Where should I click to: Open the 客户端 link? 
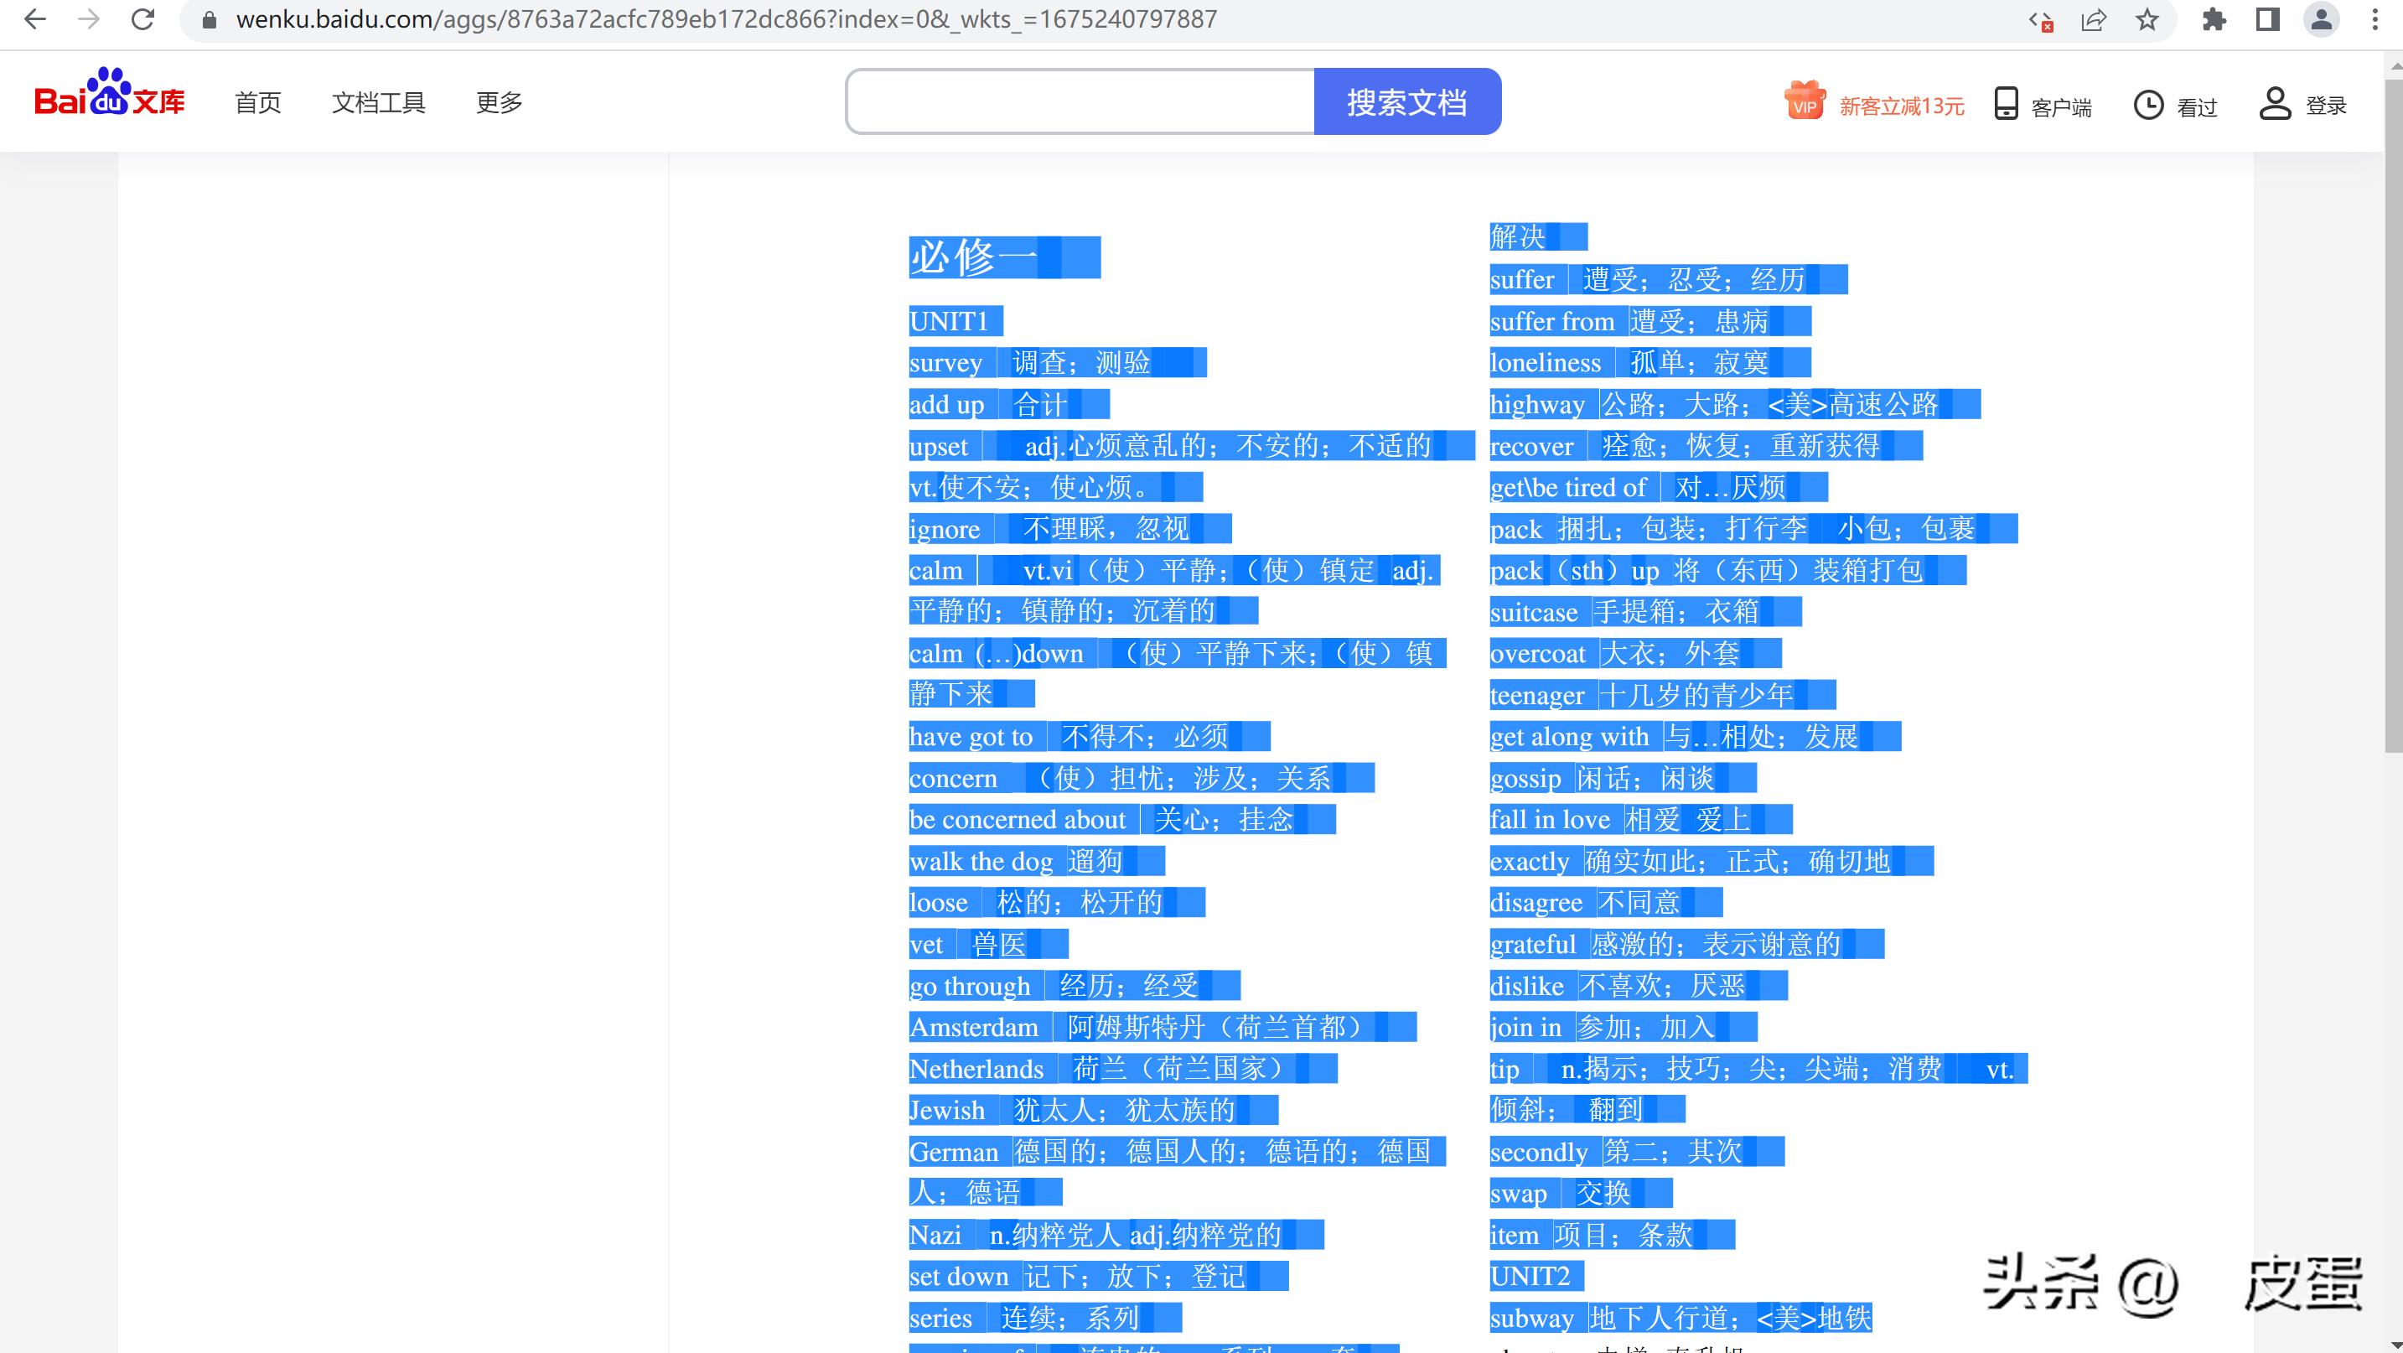(x=2061, y=107)
